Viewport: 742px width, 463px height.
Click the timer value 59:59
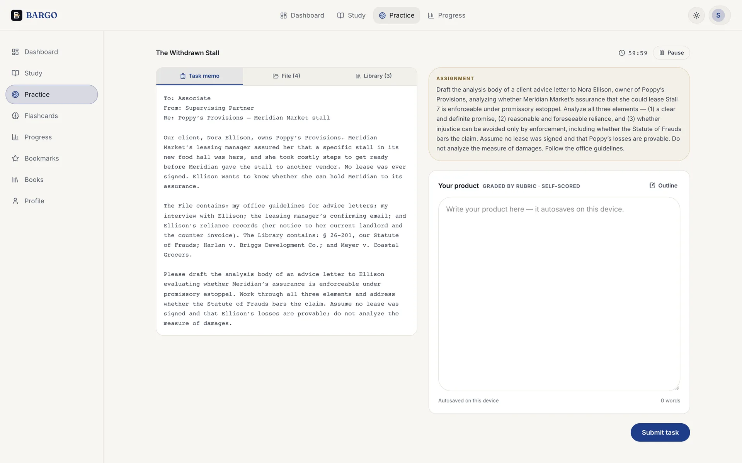point(638,53)
